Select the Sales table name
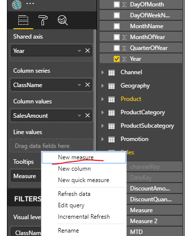The width and height of the screenshot is (185, 236). click(x=130, y=152)
